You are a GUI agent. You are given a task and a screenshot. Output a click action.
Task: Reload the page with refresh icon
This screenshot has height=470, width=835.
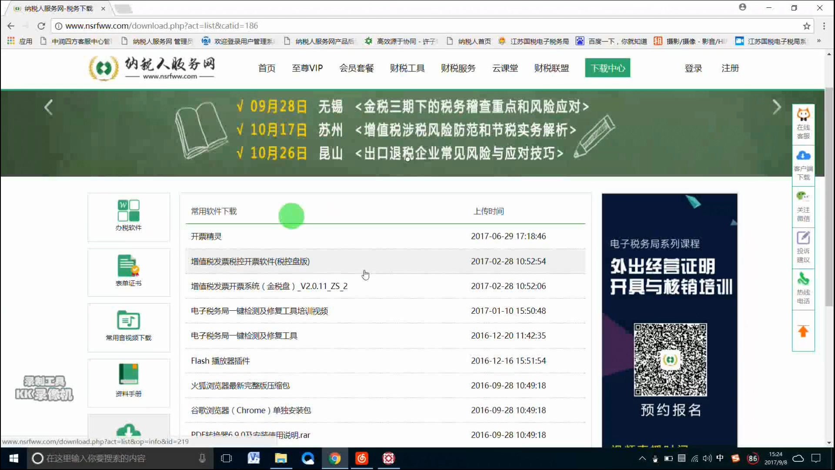coord(41,26)
